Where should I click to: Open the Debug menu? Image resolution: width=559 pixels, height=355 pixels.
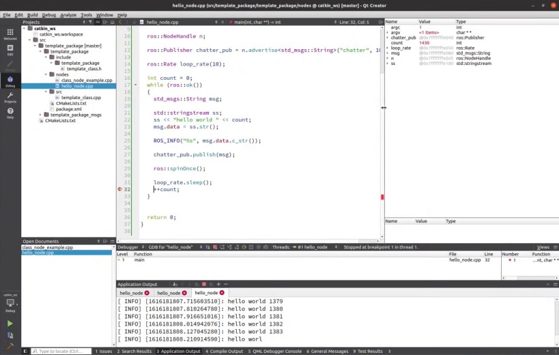click(x=49, y=15)
